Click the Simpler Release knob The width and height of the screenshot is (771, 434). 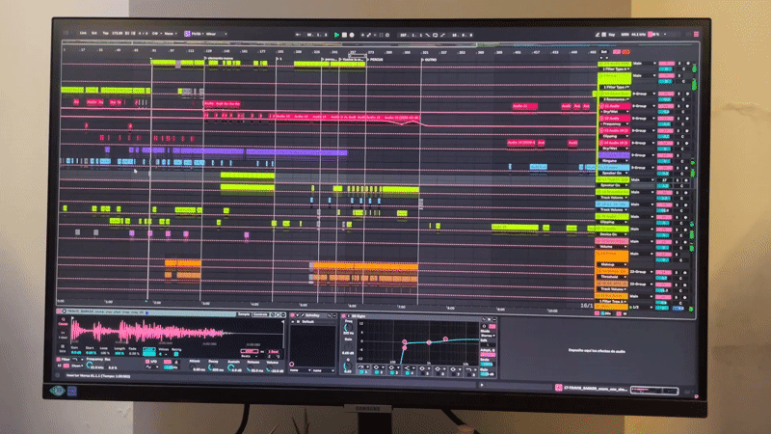coord(249,368)
